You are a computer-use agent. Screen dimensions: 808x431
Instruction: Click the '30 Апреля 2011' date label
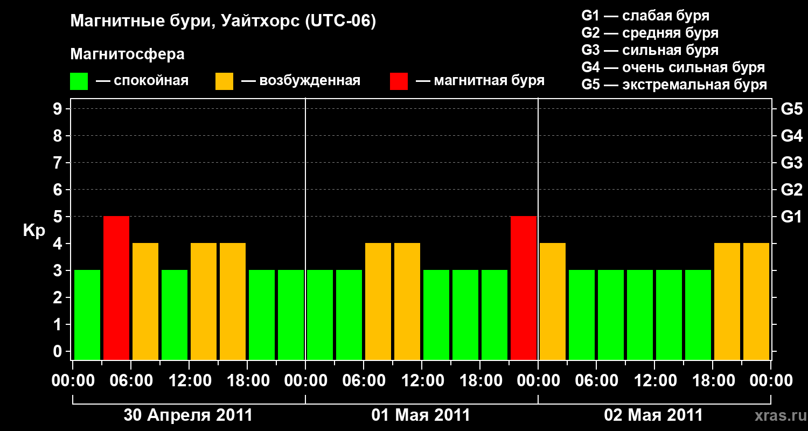(188, 415)
